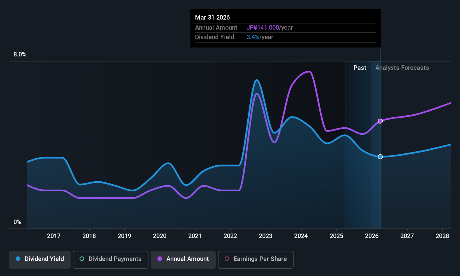Click the 3.4% dividend yield value in tooltip

click(x=253, y=37)
